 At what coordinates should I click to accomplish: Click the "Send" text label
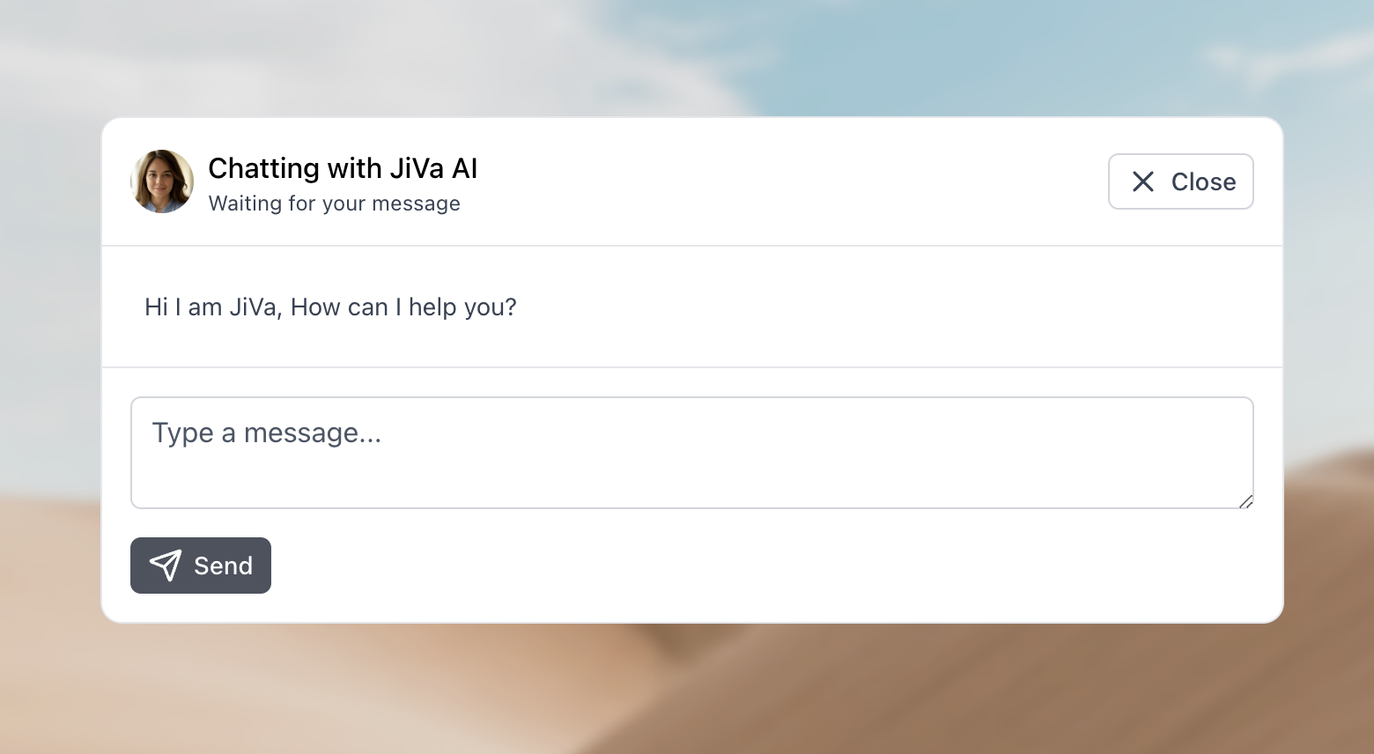(223, 565)
